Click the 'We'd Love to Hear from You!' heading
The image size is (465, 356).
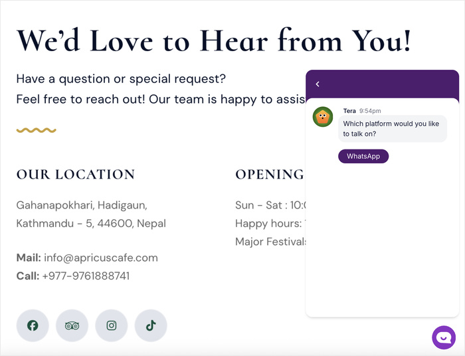pyautogui.click(x=213, y=40)
